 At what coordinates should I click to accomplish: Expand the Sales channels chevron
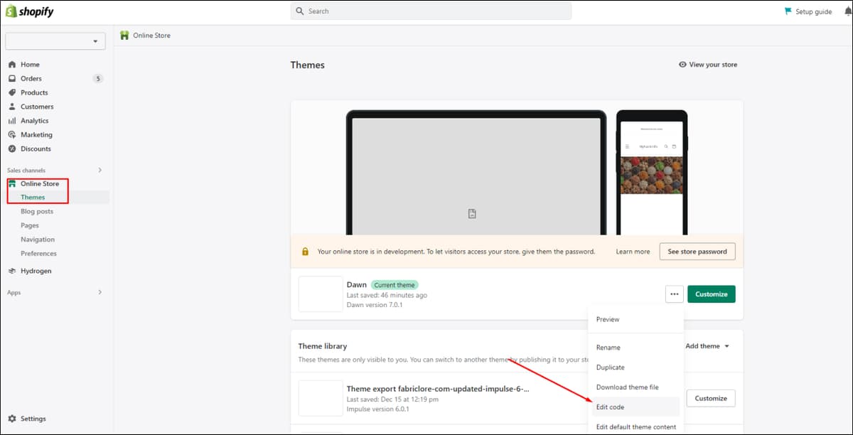100,171
